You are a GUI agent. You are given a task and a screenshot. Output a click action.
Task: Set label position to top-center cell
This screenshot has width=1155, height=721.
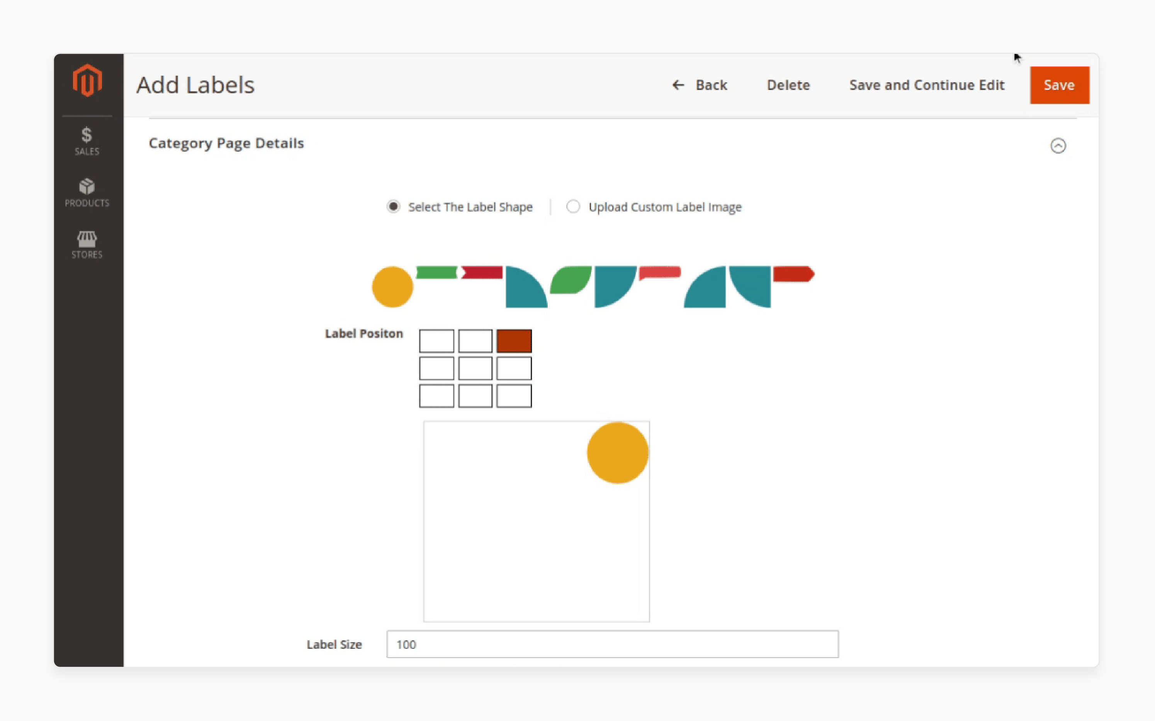(476, 341)
